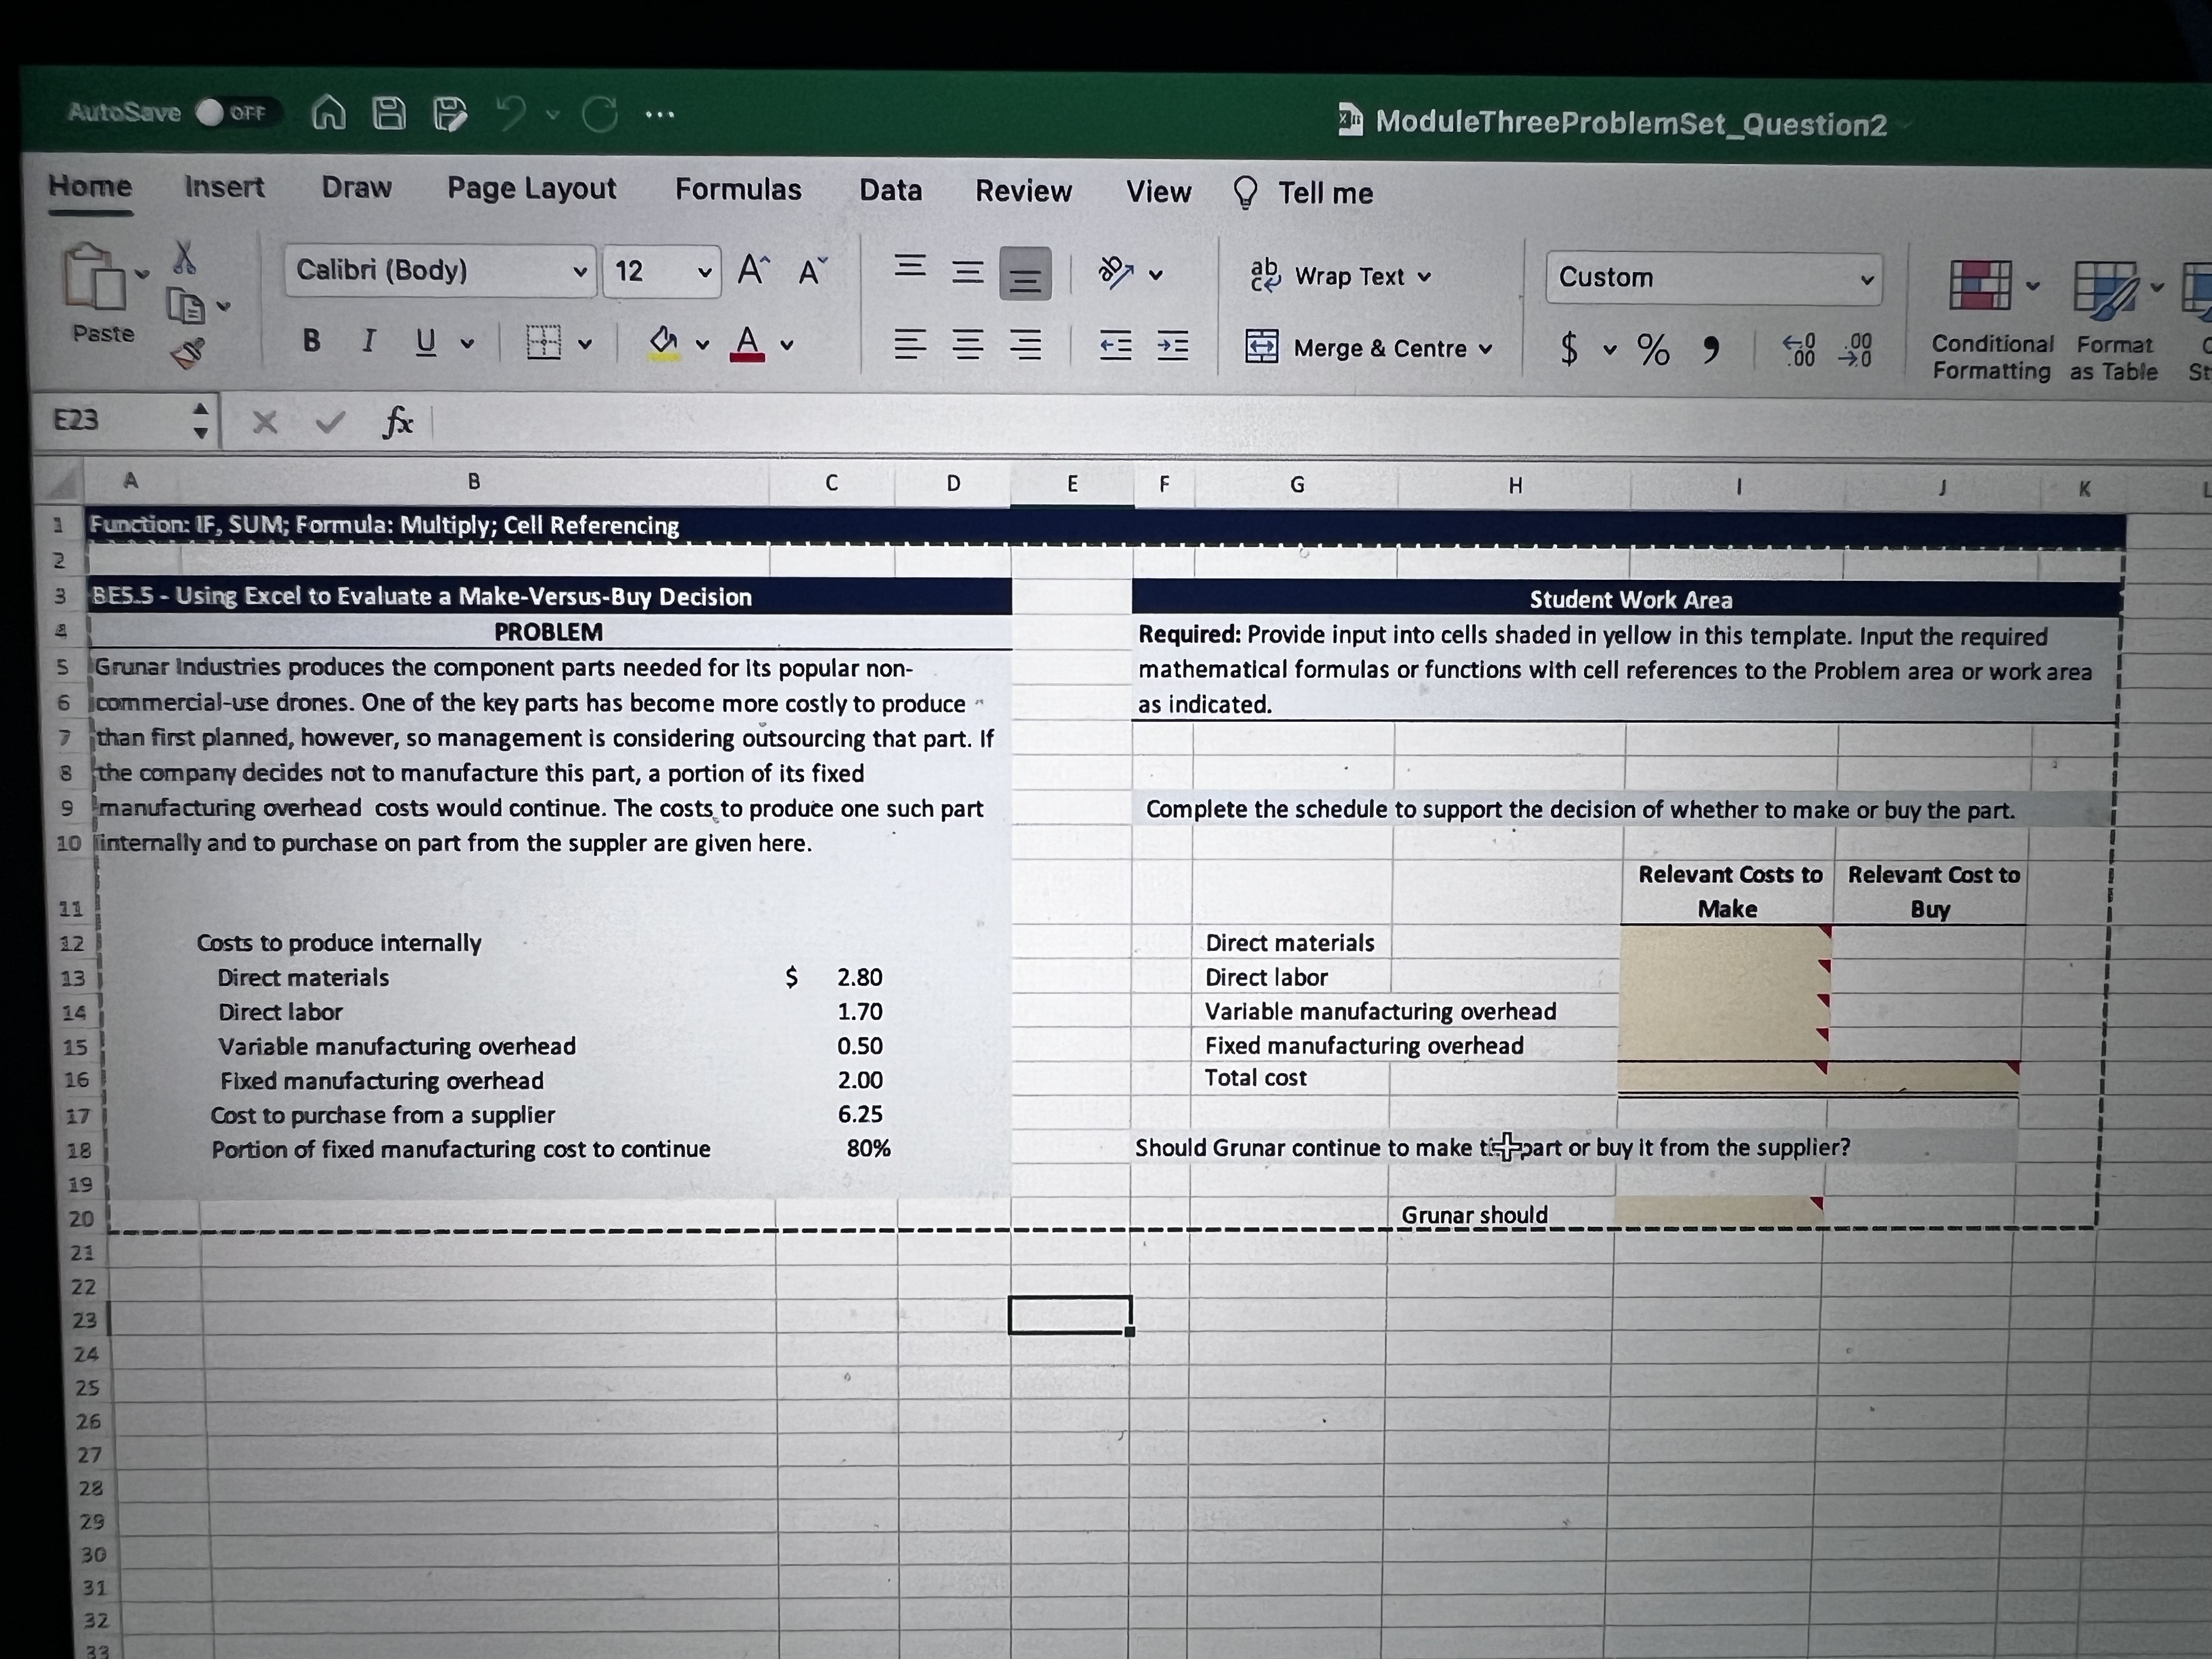
Task: Click the Wrap Text button
Action: coord(1341,276)
